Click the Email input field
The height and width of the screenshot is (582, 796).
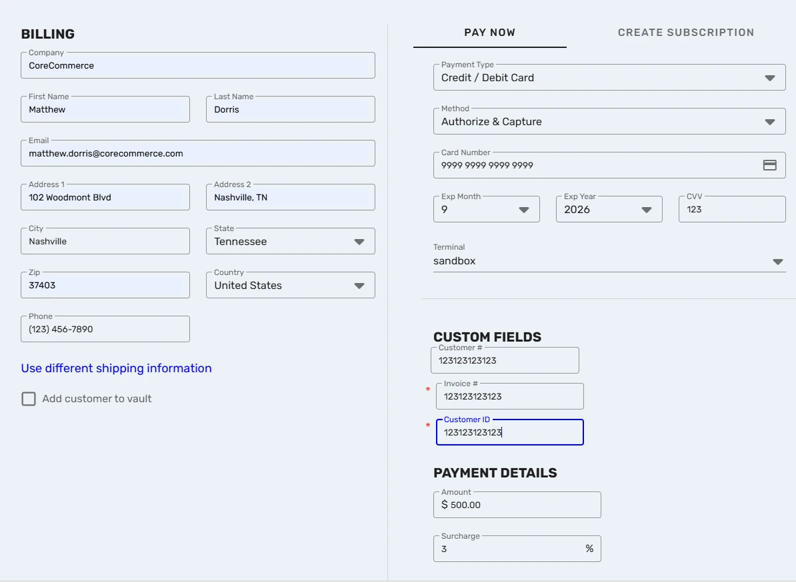pos(198,154)
